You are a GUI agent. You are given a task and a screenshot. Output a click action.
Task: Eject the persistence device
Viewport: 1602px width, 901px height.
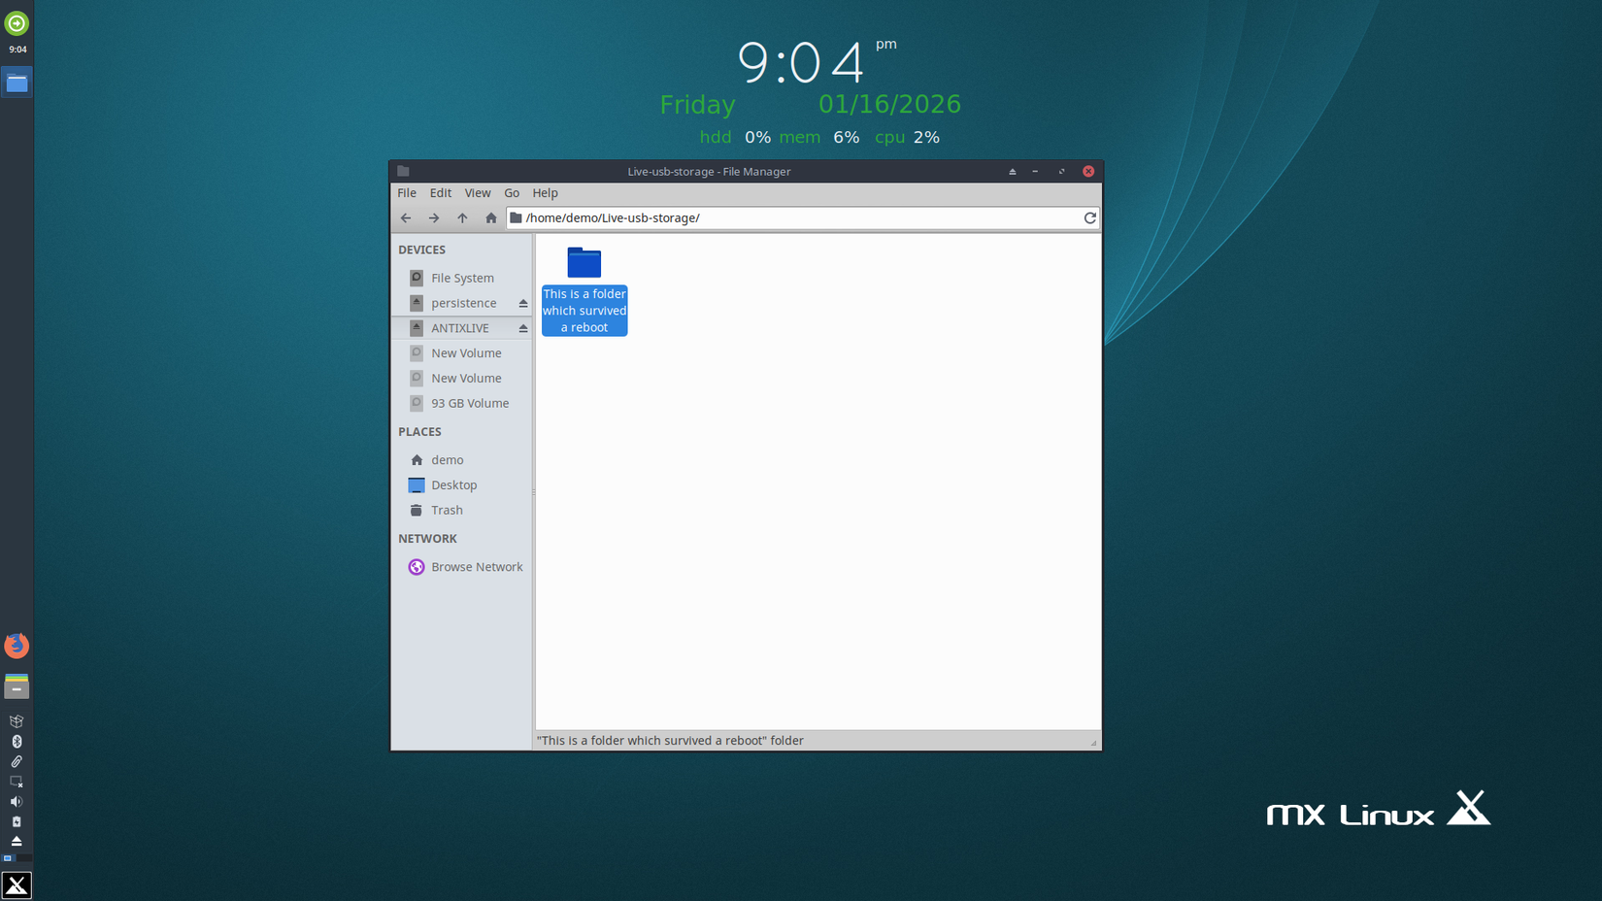[x=521, y=302]
